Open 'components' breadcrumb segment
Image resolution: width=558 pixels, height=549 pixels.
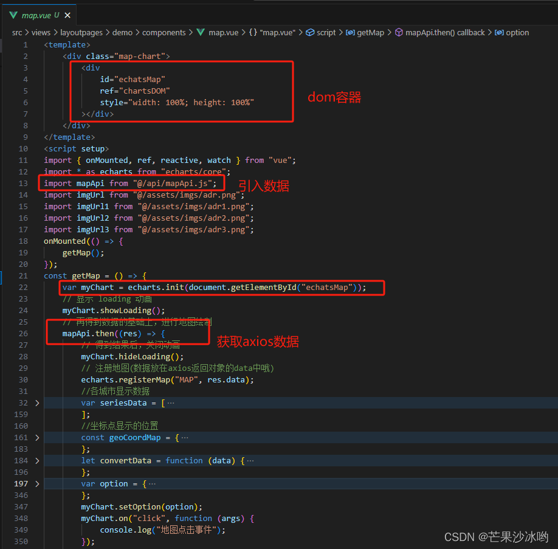tap(164, 32)
